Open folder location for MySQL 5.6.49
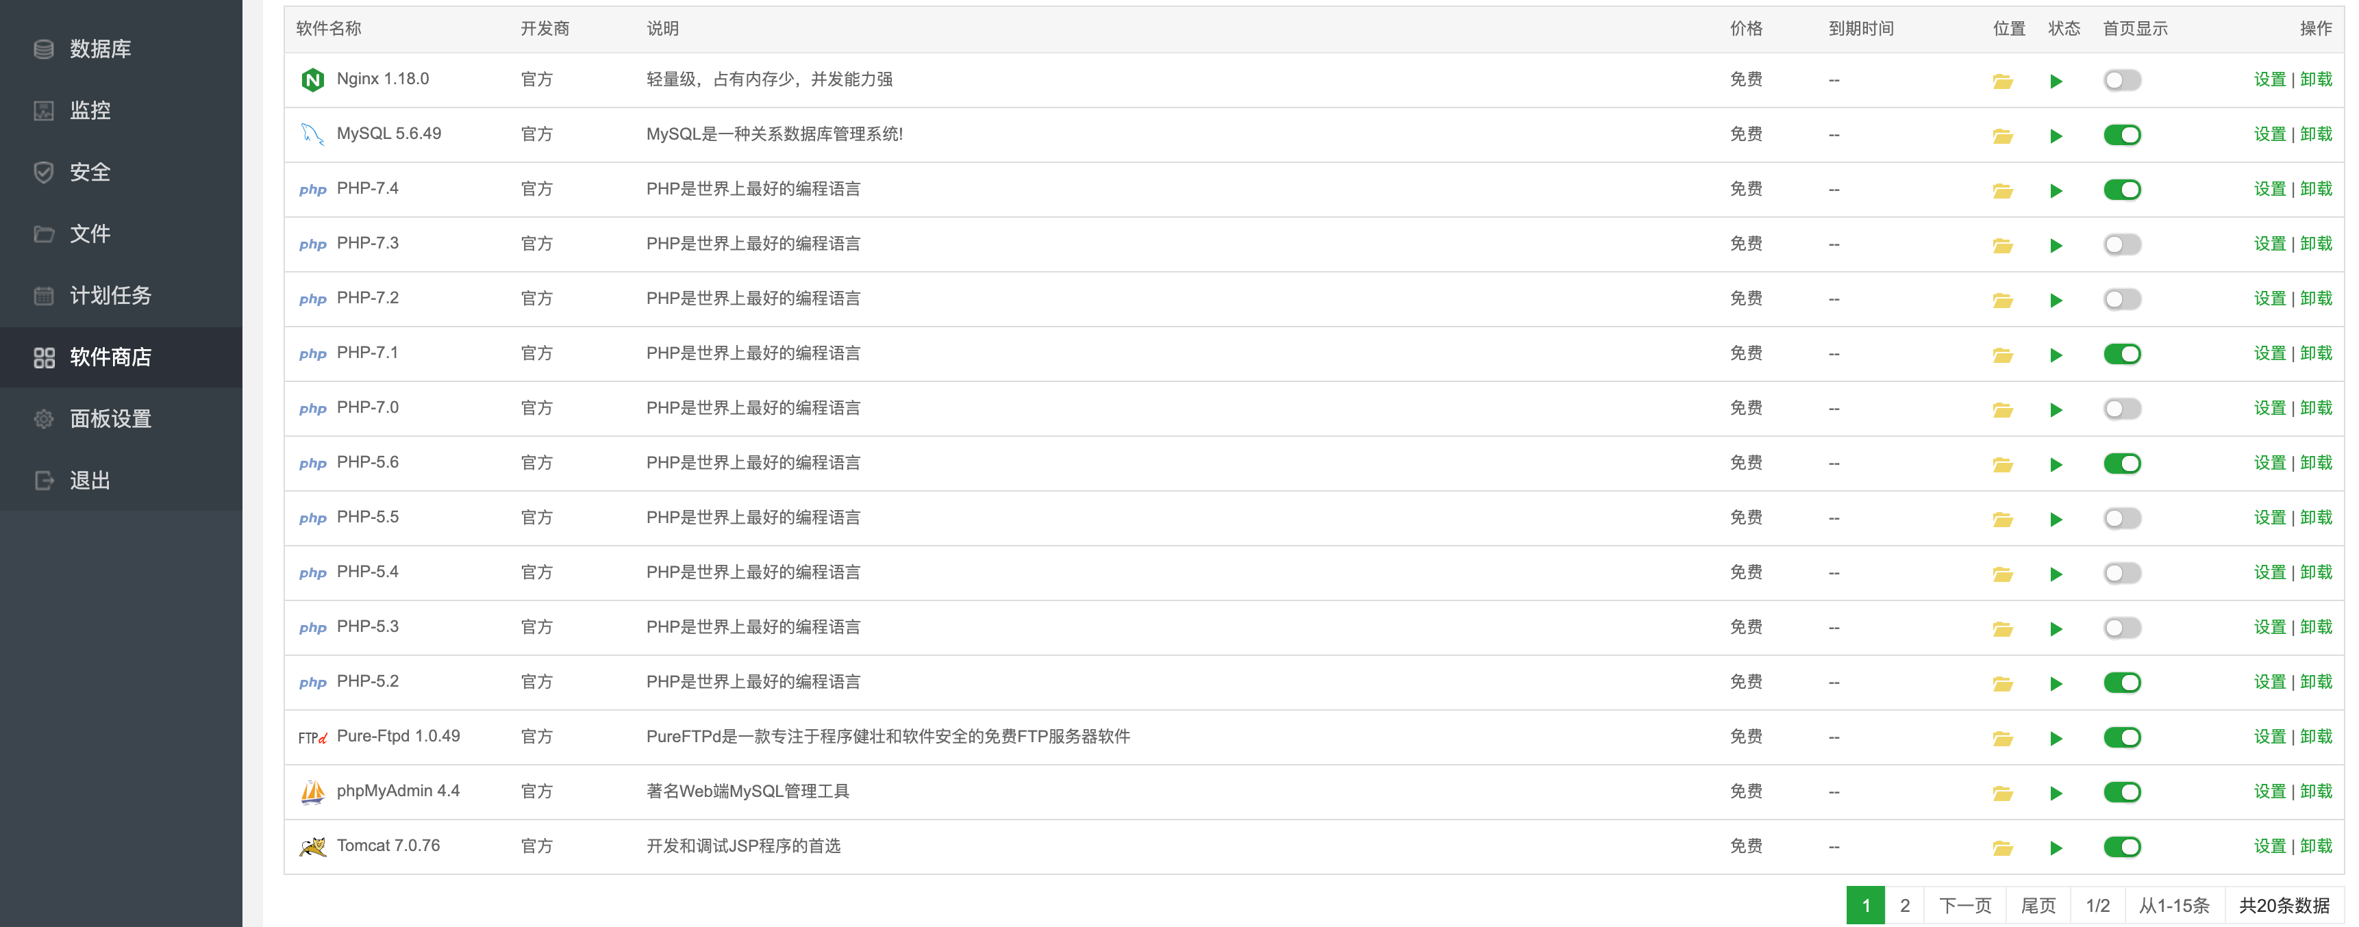 [x=2003, y=136]
